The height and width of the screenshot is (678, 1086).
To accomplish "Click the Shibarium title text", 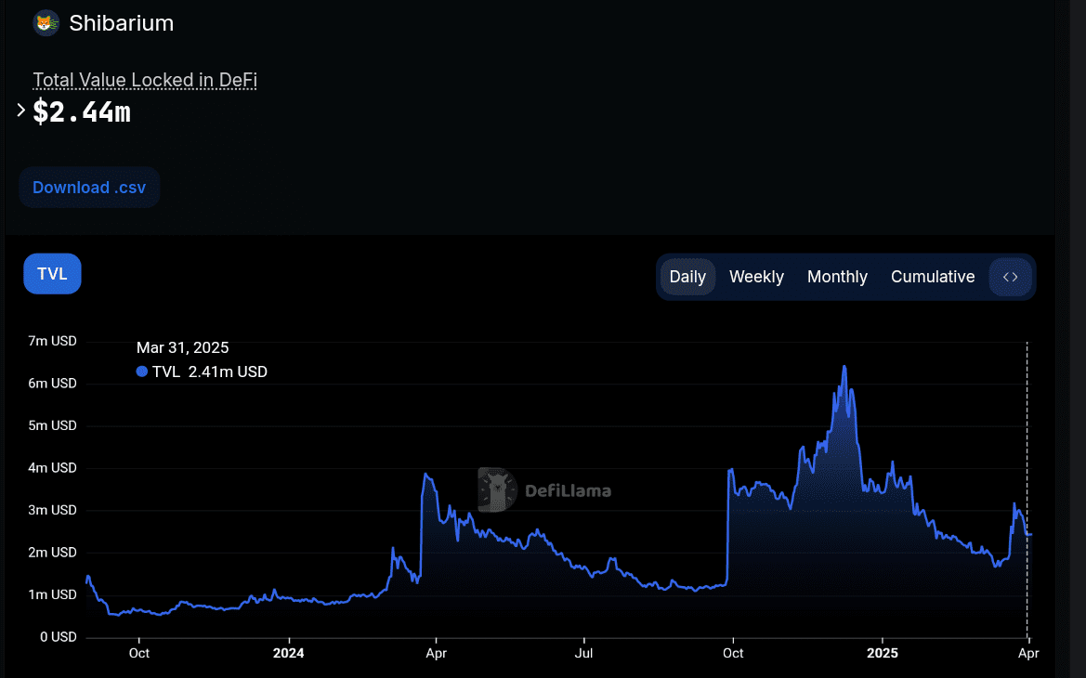I will click(x=121, y=23).
